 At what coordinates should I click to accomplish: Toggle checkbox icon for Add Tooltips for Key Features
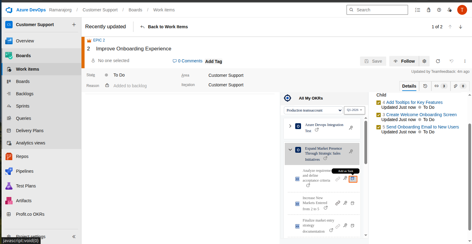(x=379, y=103)
